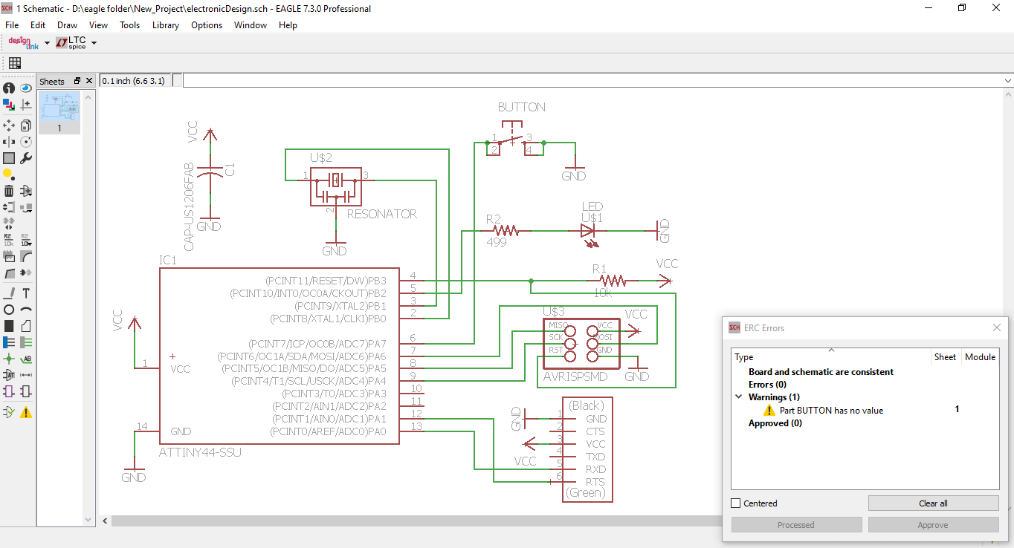1014x548 pixels.
Task: Close the Sheets panel
Action: [89, 81]
